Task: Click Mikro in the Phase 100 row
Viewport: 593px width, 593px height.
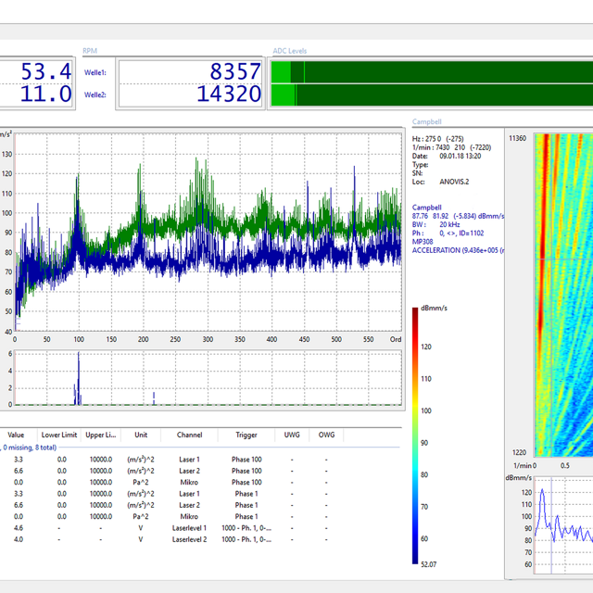Action: point(189,482)
